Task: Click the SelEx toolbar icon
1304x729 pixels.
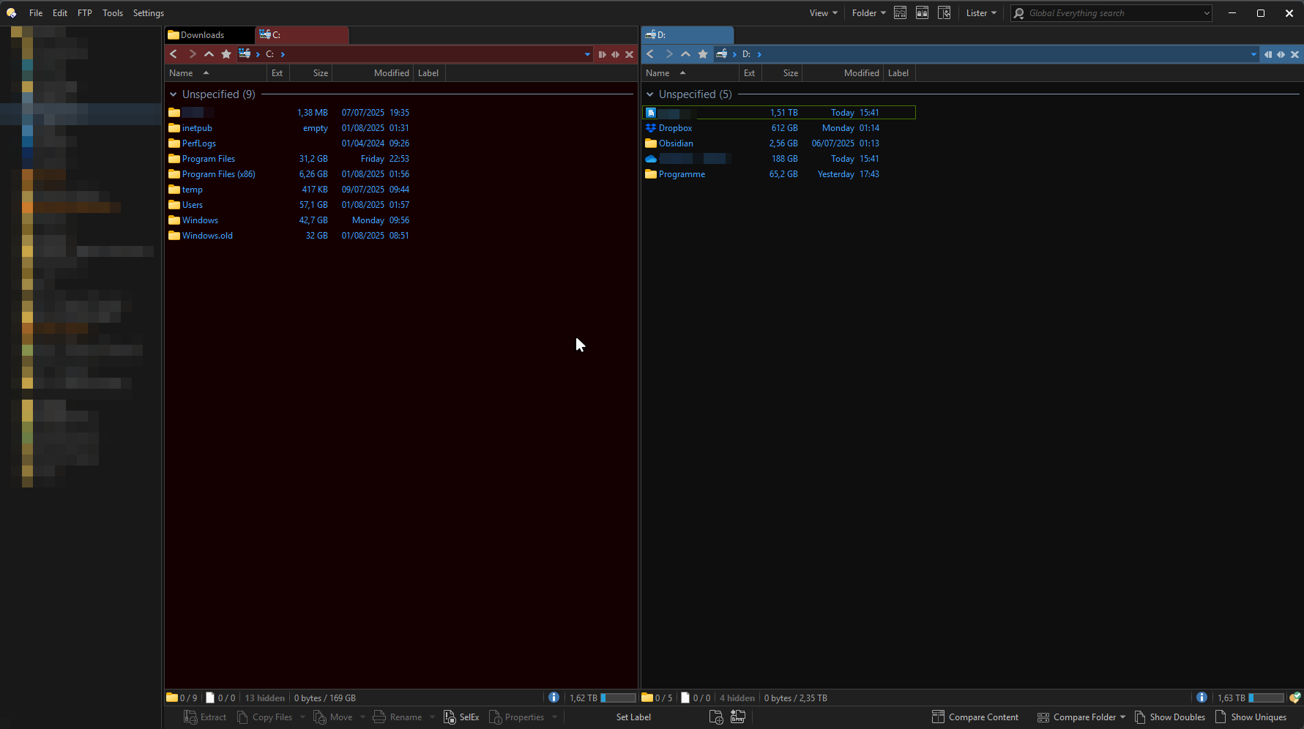Action: pyautogui.click(x=461, y=717)
